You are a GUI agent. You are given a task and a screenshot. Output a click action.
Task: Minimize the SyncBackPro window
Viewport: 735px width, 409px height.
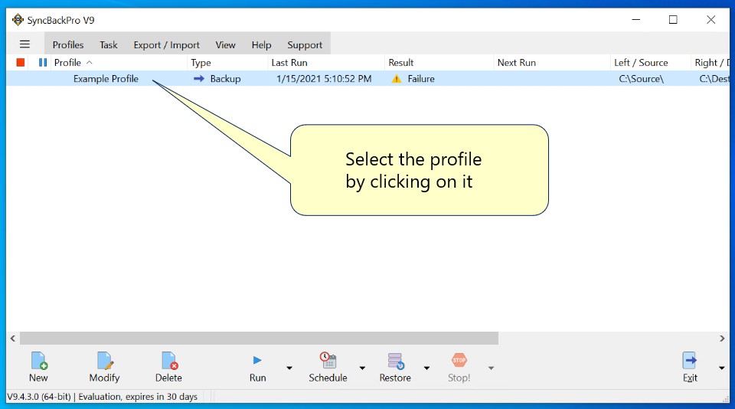point(635,20)
